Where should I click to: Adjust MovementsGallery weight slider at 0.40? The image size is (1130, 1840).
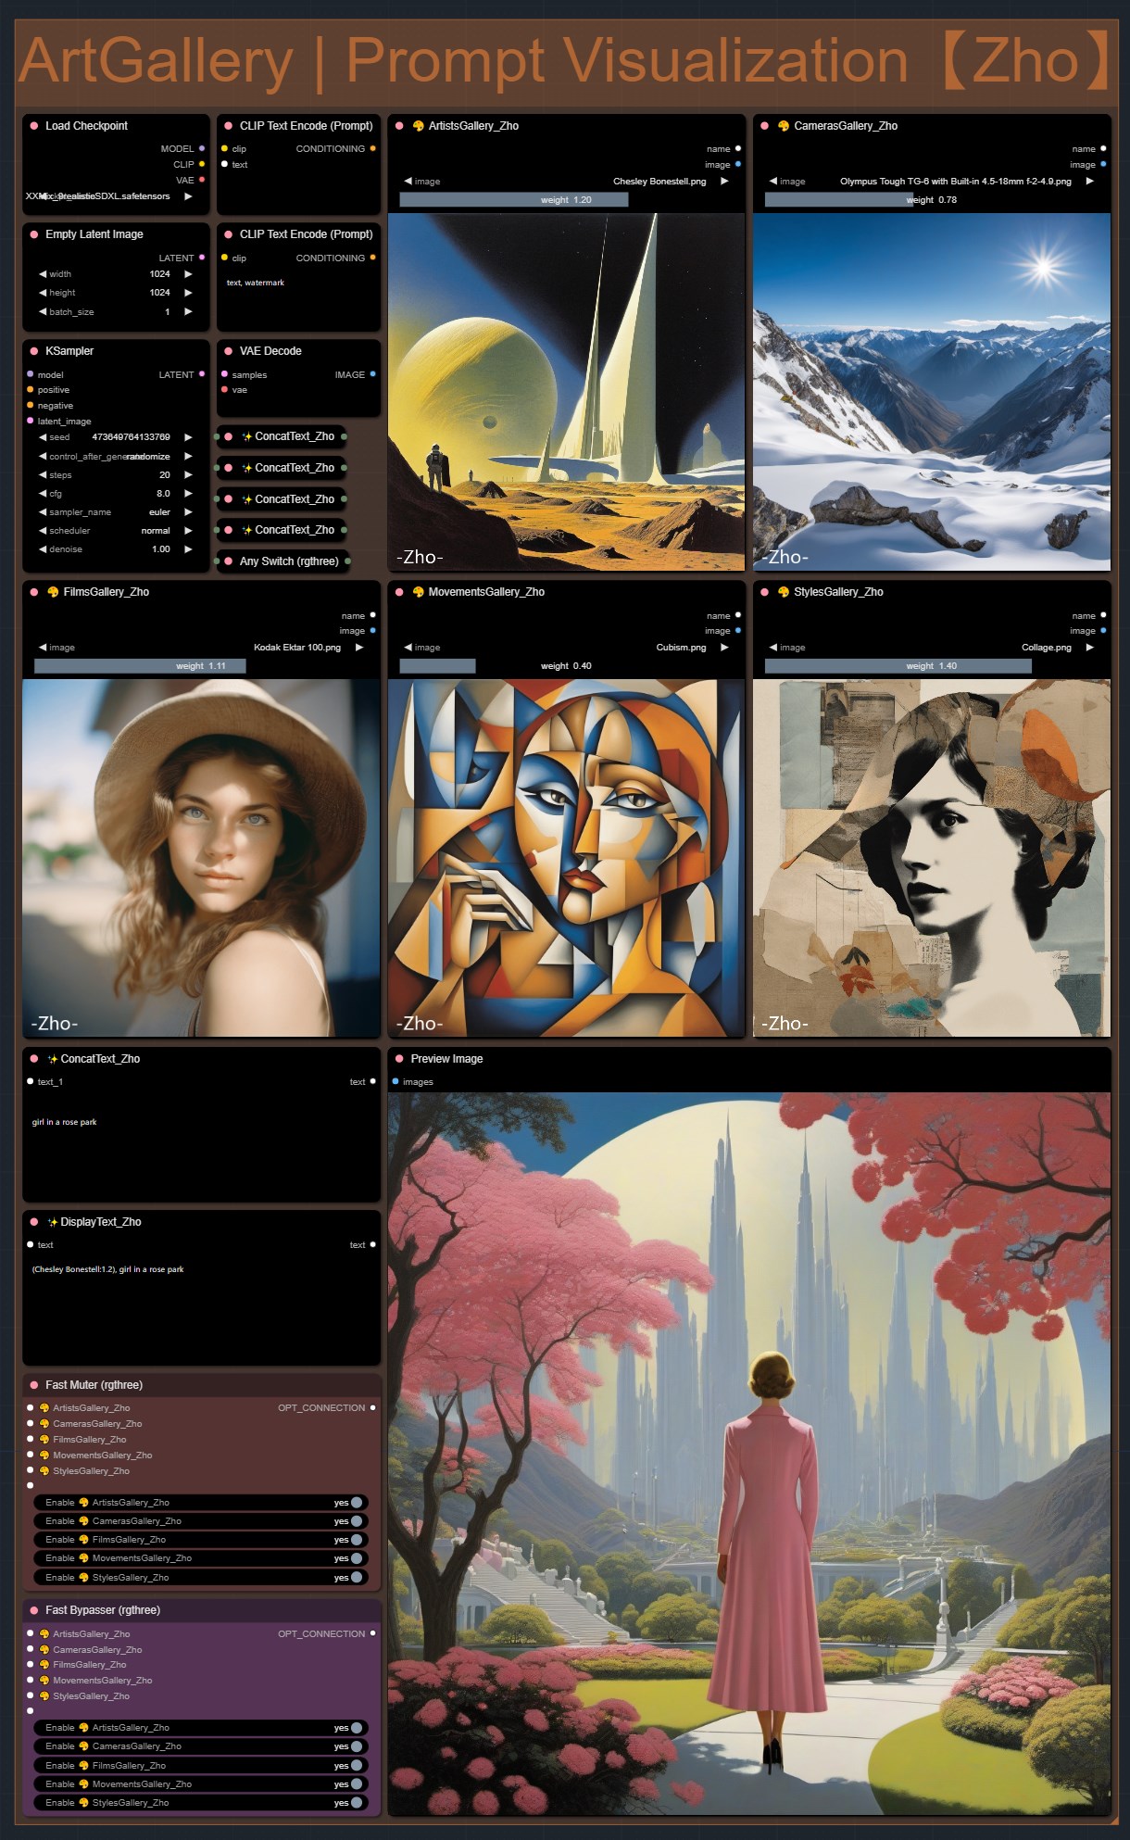[566, 666]
